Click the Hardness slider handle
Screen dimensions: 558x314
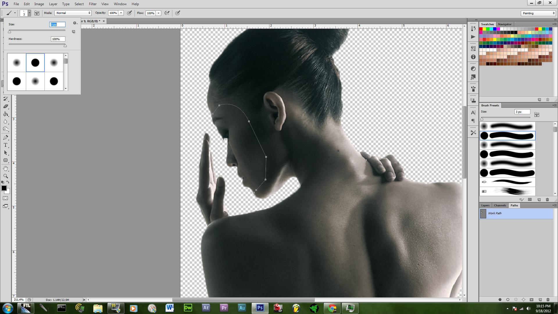(65, 46)
